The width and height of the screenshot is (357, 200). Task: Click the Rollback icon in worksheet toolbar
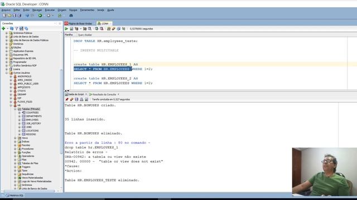point(102,29)
